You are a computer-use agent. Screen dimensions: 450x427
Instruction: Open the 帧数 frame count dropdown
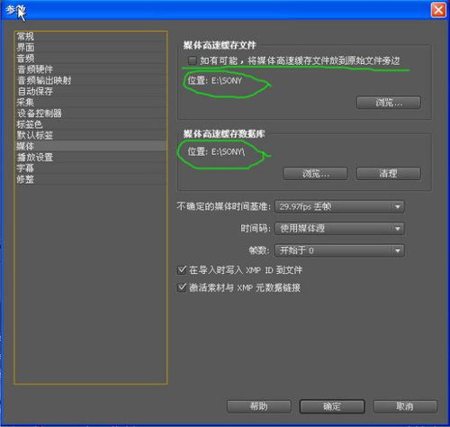pyautogui.click(x=339, y=250)
